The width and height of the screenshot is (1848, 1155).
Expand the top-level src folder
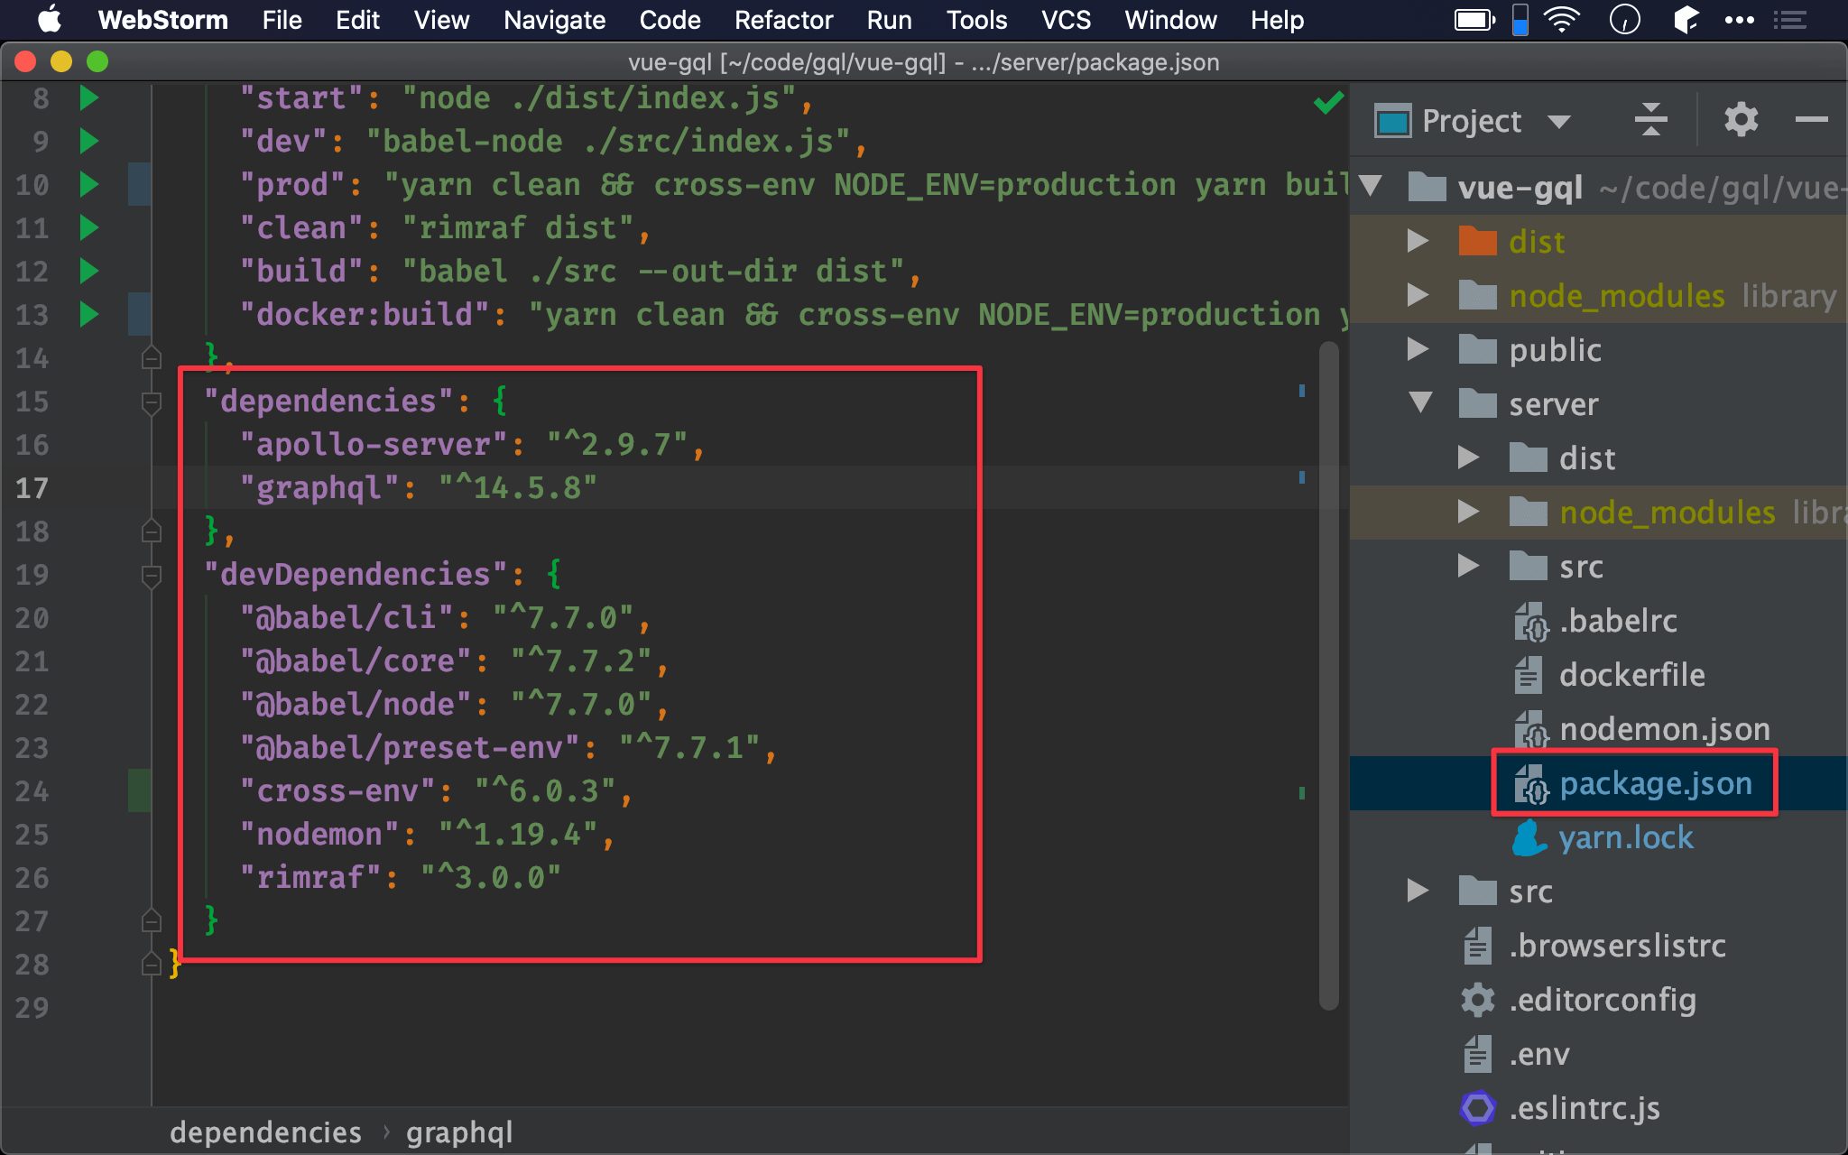point(1418,891)
